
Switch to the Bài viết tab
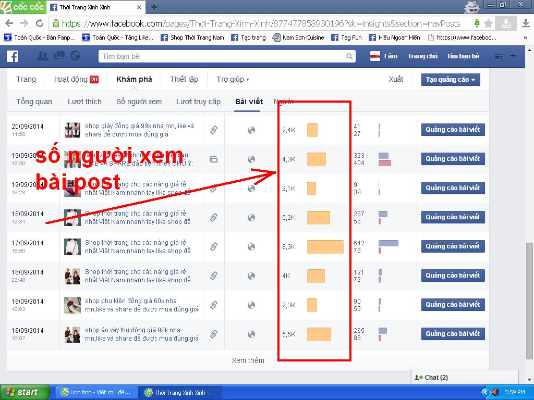(x=249, y=102)
